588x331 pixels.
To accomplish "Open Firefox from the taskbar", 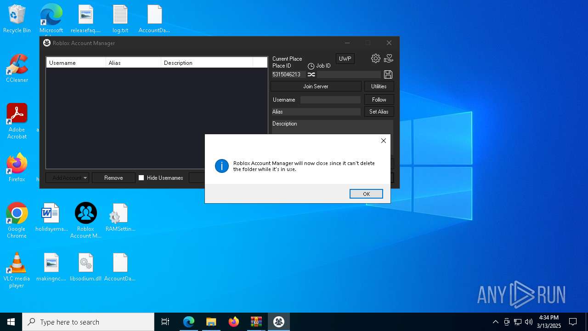I will pyautogui.click(x=234, y=322).
